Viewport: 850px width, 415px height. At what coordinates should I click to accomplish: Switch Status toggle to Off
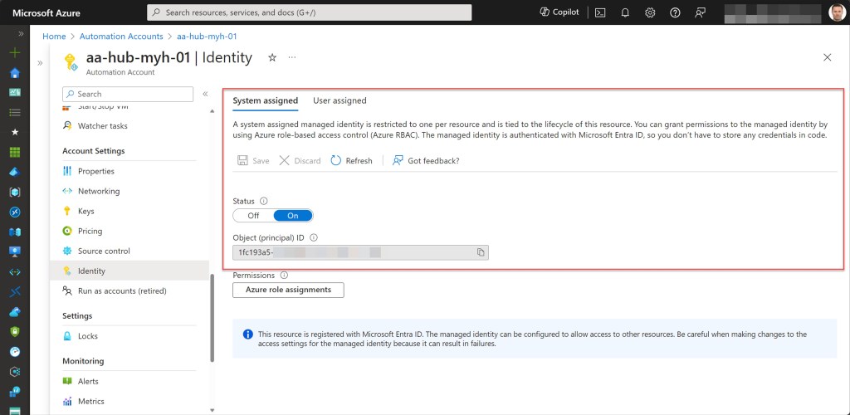[253, 216]
